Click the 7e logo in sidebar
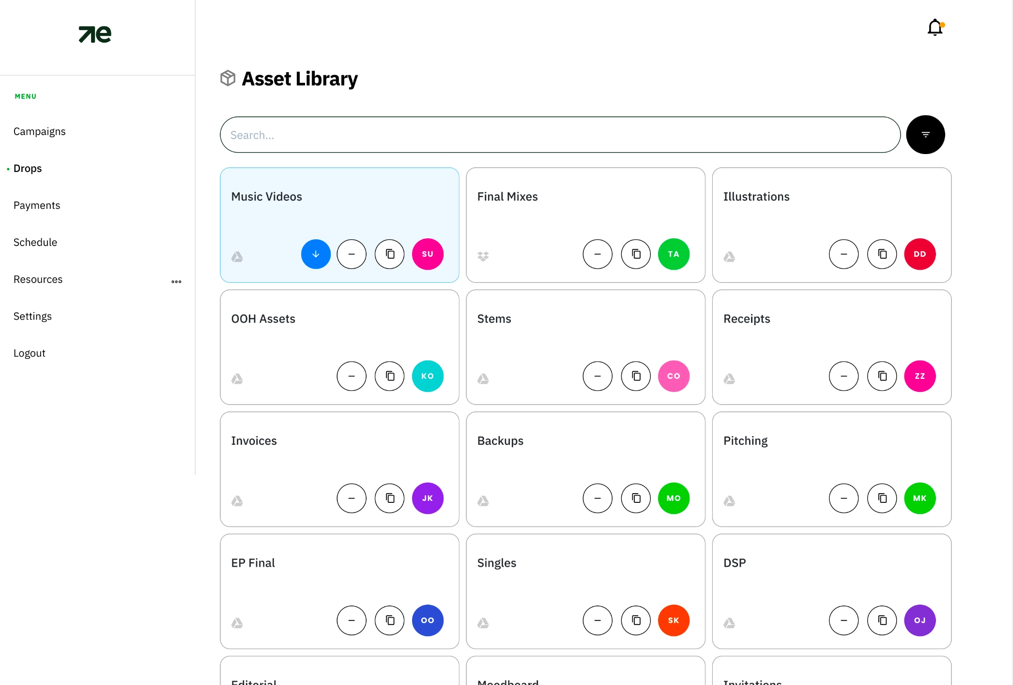1013x685 pixels. 95,34
